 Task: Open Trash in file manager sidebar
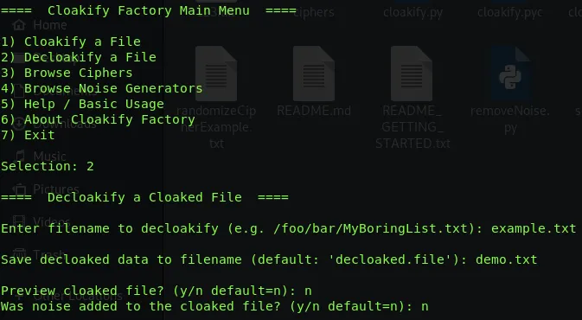click(x=38, y=254)
